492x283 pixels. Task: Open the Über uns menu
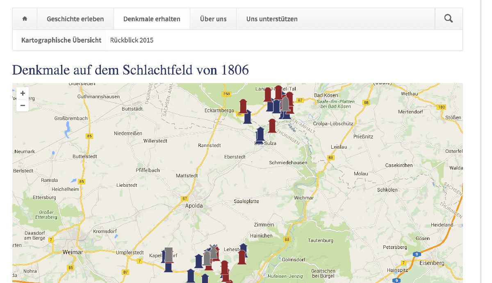213,19
